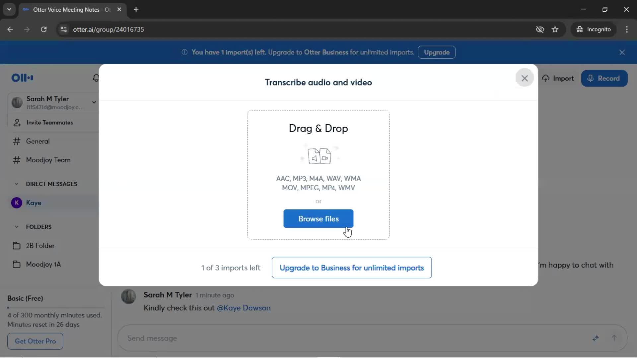
Task: Click the "Minutes reset in 26 days" text
Action: (x=43, y=325)
